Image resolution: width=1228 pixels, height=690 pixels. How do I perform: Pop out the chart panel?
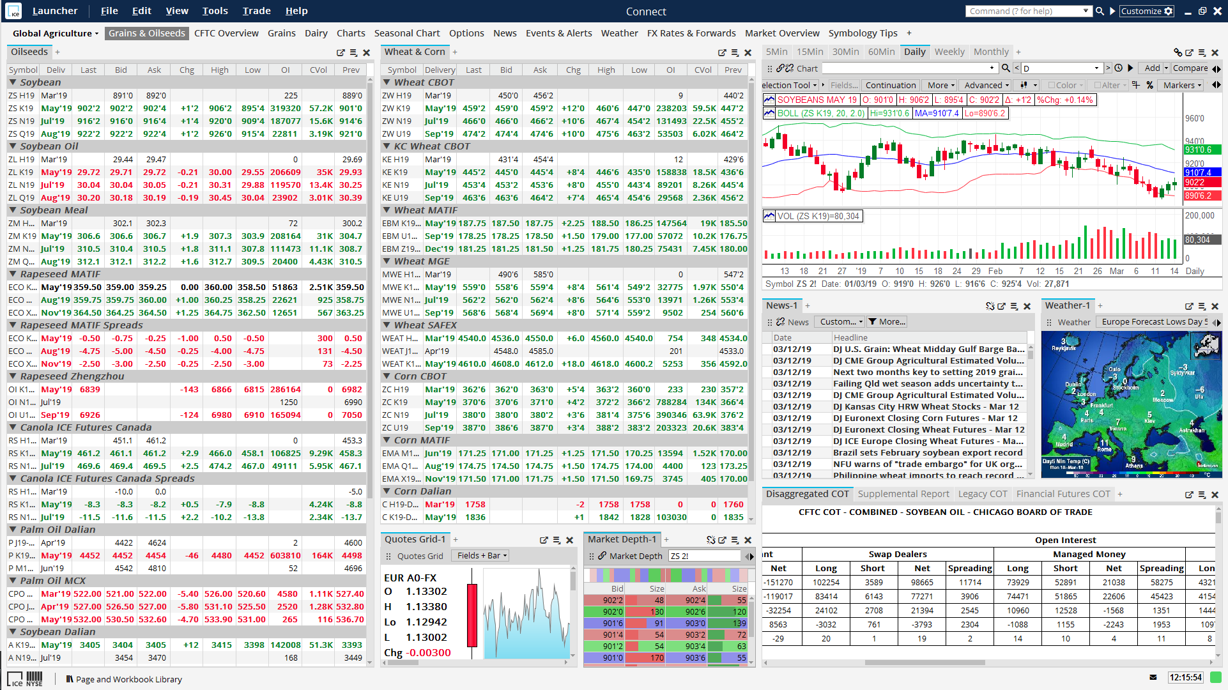(1189, 52)
